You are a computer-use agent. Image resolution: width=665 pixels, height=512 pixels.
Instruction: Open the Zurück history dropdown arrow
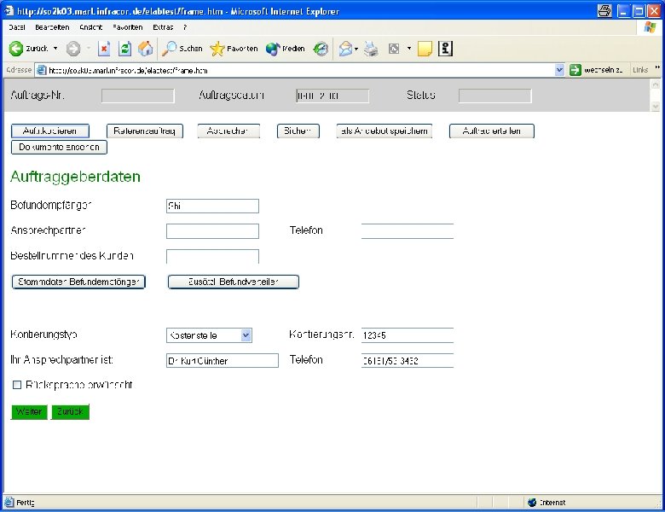55,49
